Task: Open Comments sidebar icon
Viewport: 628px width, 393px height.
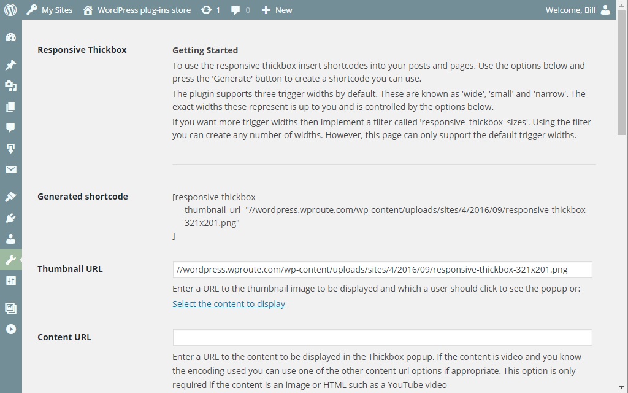Action: [x=11, y=128]
